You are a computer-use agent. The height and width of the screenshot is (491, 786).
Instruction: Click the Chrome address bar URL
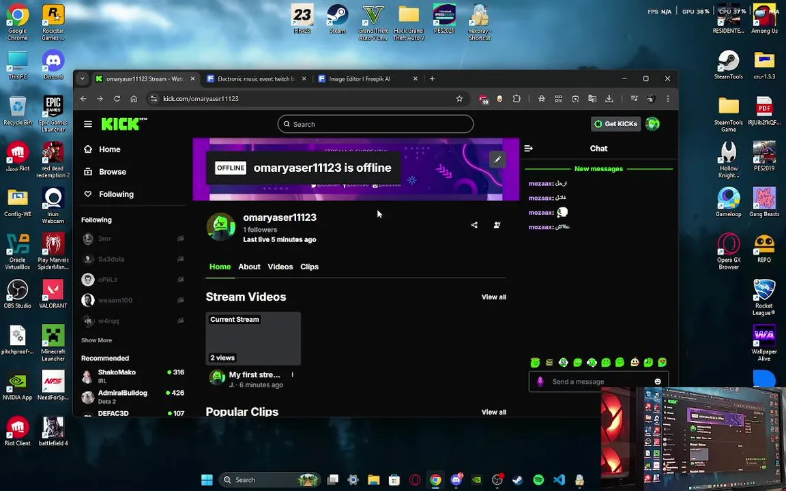tap(201, 99)
